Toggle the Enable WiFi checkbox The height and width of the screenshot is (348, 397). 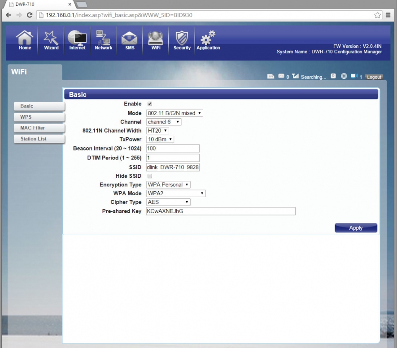click(x=150, y=104)
